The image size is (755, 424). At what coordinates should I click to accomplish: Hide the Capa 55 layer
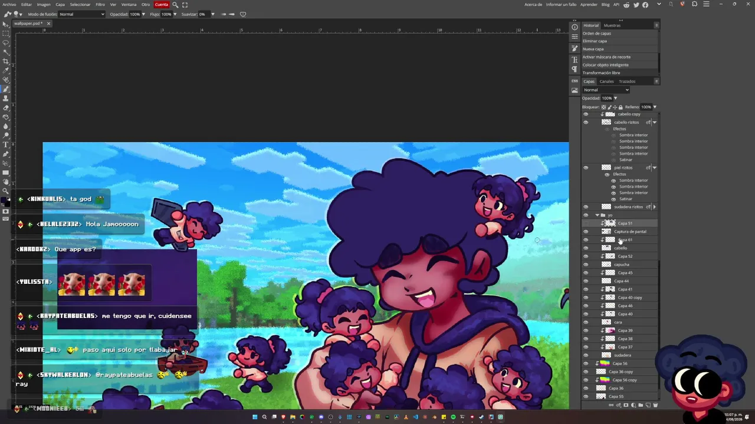point(586,396)
